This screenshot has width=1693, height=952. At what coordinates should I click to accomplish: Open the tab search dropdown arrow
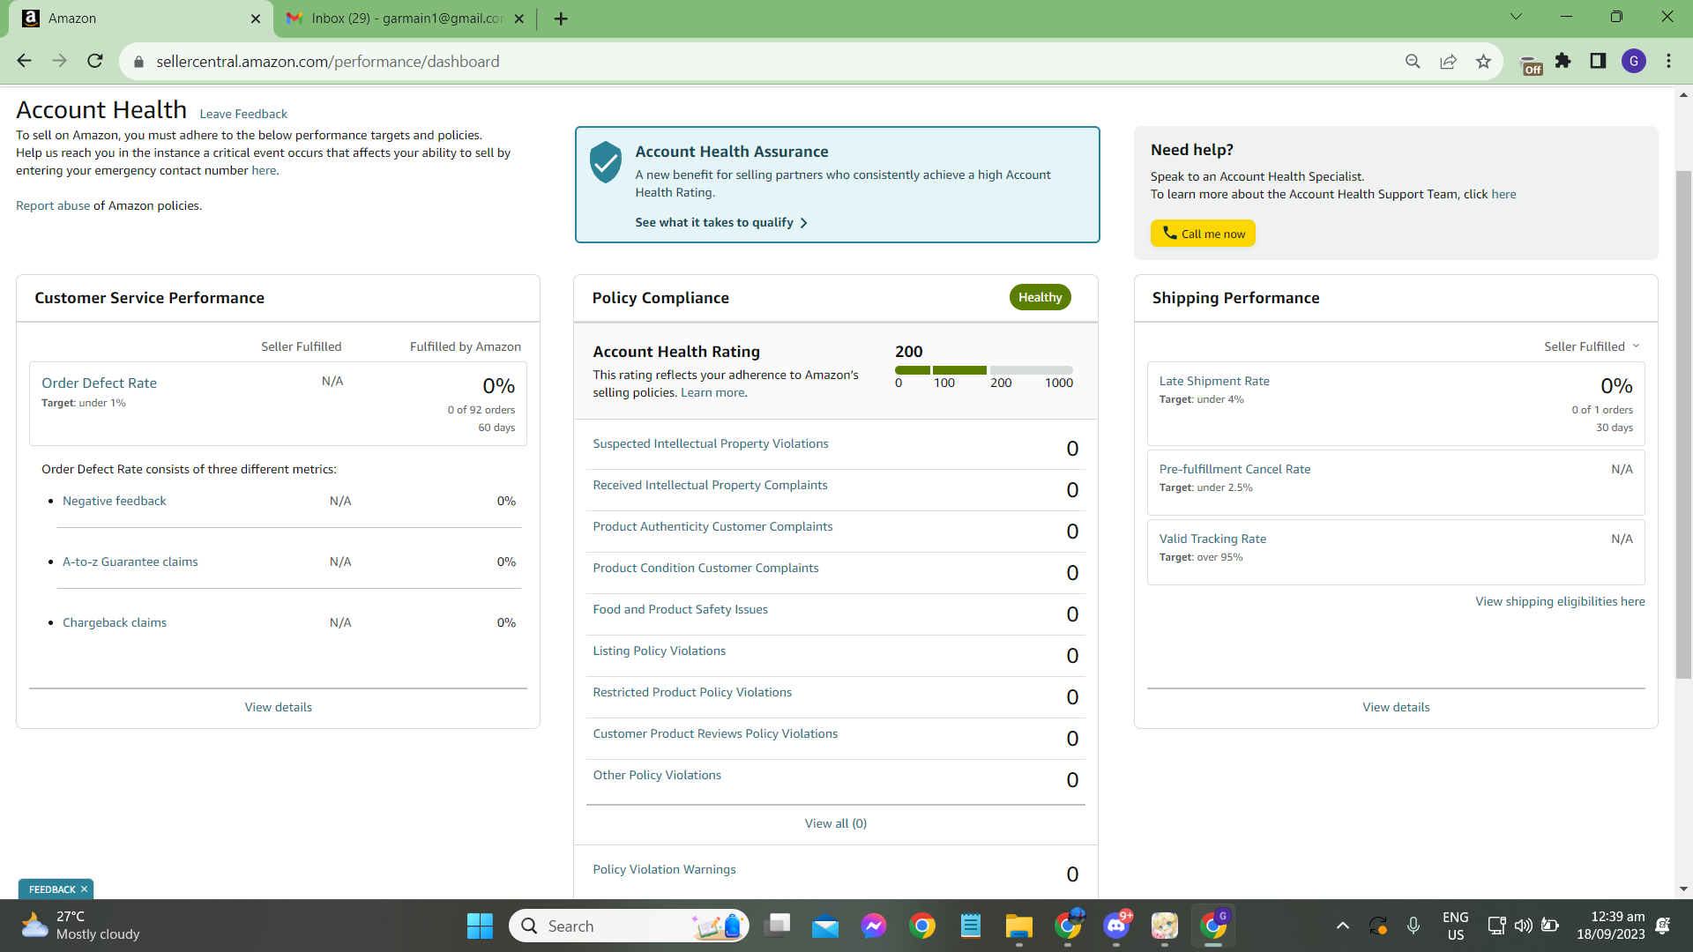tap(1517, 17)
